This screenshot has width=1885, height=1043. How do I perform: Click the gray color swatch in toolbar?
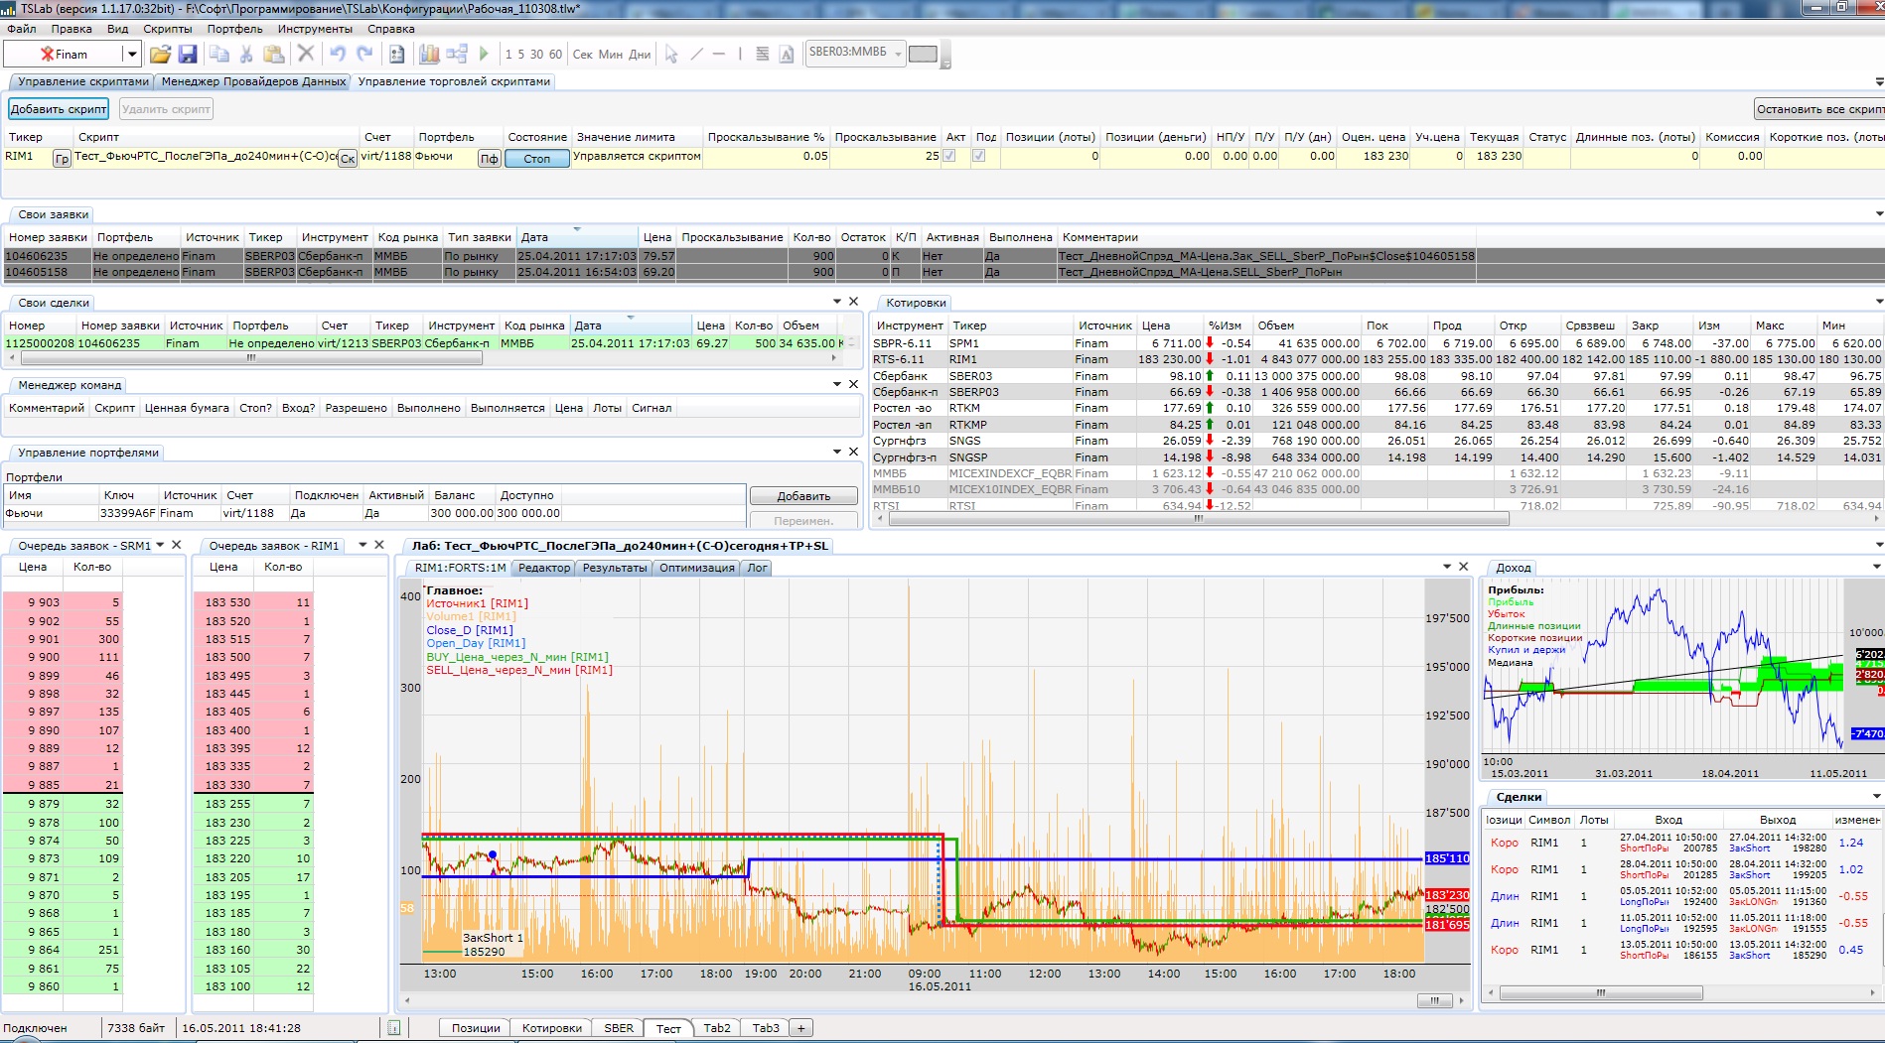(923, 55)
